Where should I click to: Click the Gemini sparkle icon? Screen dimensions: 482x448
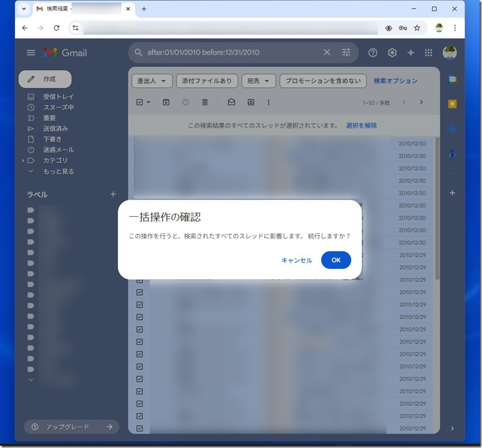411,53
